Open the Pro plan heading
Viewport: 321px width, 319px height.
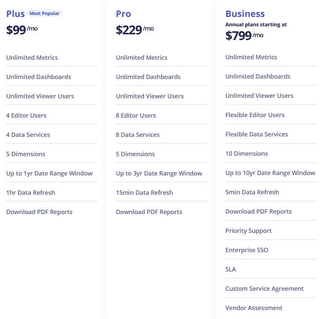pos(123,14)
